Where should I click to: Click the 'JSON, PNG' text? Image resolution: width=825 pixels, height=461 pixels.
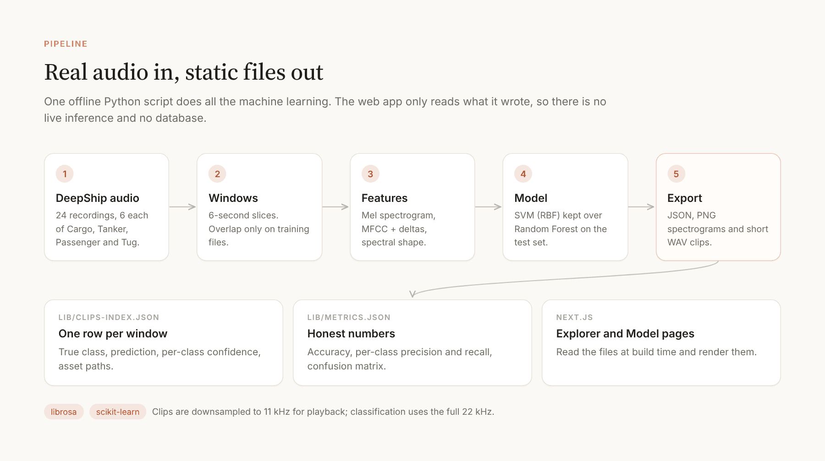point(692,215)
